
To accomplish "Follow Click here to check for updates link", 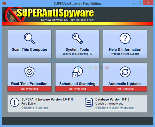I will pyautogui.click(x=114, y=108).
